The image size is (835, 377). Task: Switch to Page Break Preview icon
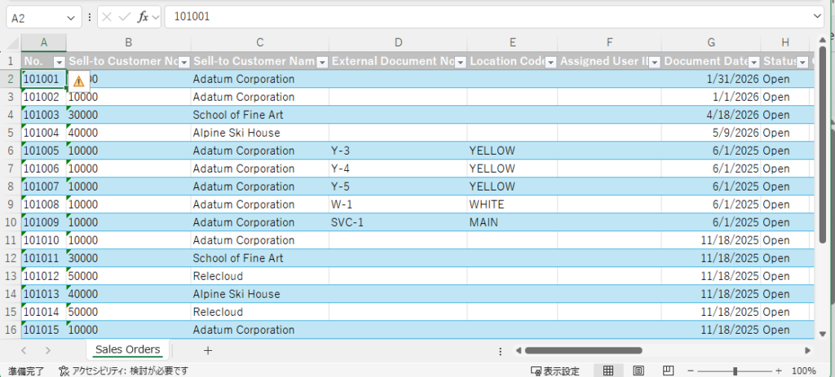point(669,370)
